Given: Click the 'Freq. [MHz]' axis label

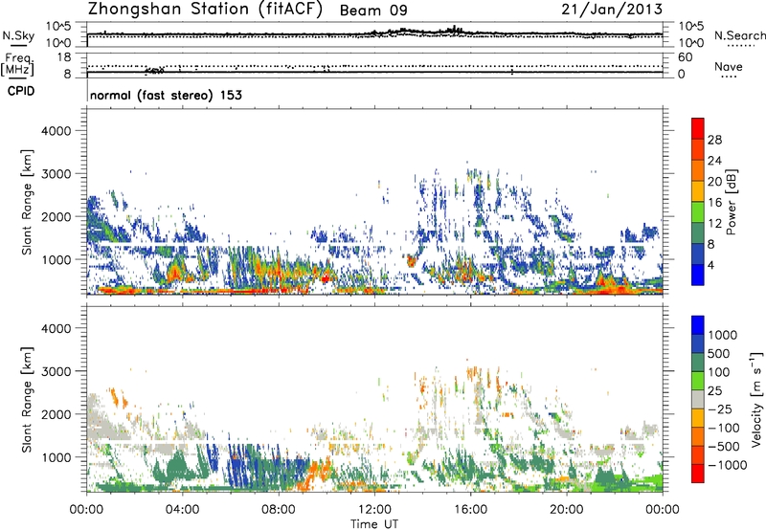Looking at the screenshot, I should coord(17,65).
